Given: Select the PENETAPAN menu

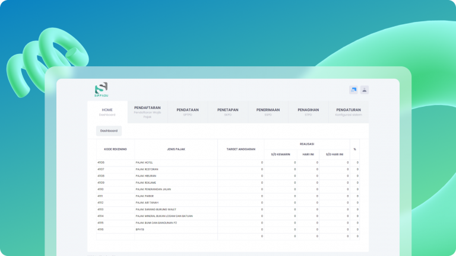Looking at the screenshot, I should pos(228,111).
